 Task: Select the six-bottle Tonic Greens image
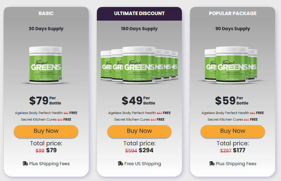pos(140,65)
